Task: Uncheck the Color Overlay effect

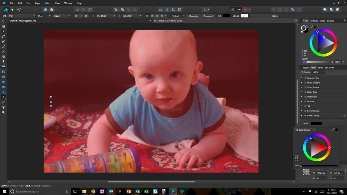Action: (305, 116)
